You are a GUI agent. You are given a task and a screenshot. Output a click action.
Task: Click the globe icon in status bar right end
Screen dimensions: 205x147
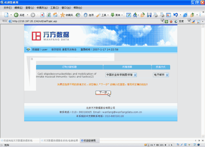point(198,145)
